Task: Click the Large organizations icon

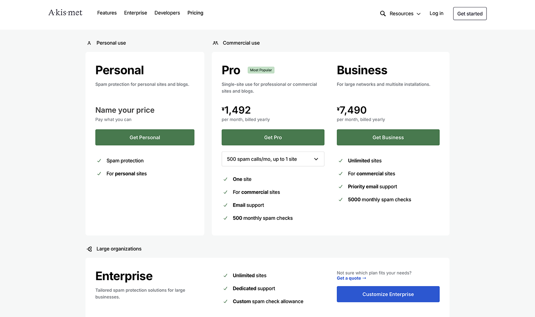Action: 89,249
